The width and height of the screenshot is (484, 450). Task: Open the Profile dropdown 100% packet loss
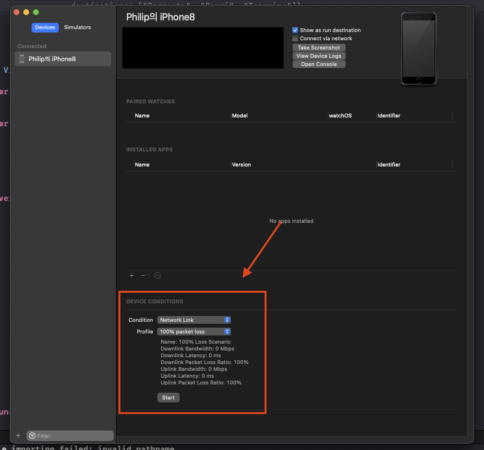(x=194, y=332)
